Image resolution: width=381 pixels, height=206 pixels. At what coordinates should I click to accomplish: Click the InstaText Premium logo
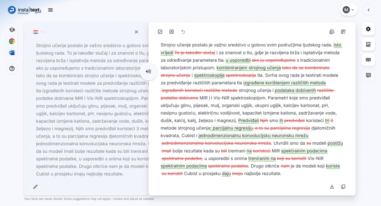[x=25, y=10]
